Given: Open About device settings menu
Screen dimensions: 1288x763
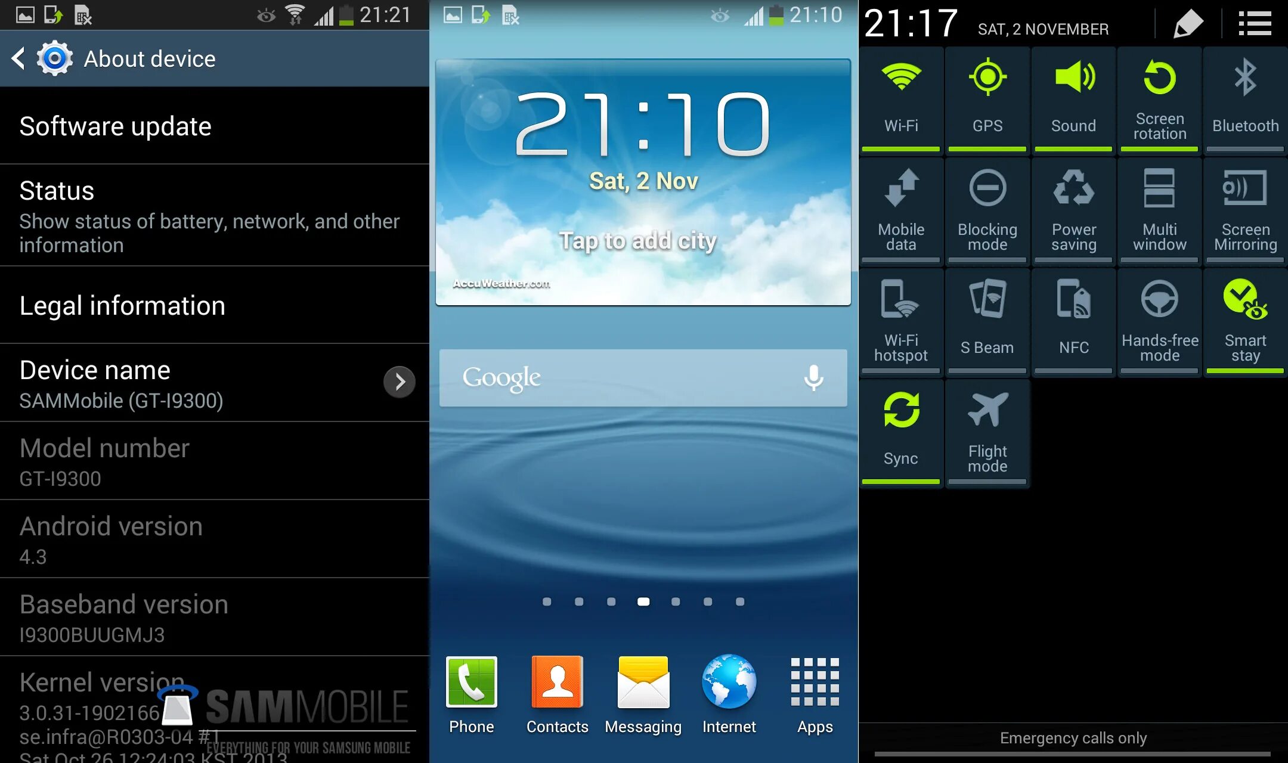Looking at the screenshot, I should click(150, 59).
